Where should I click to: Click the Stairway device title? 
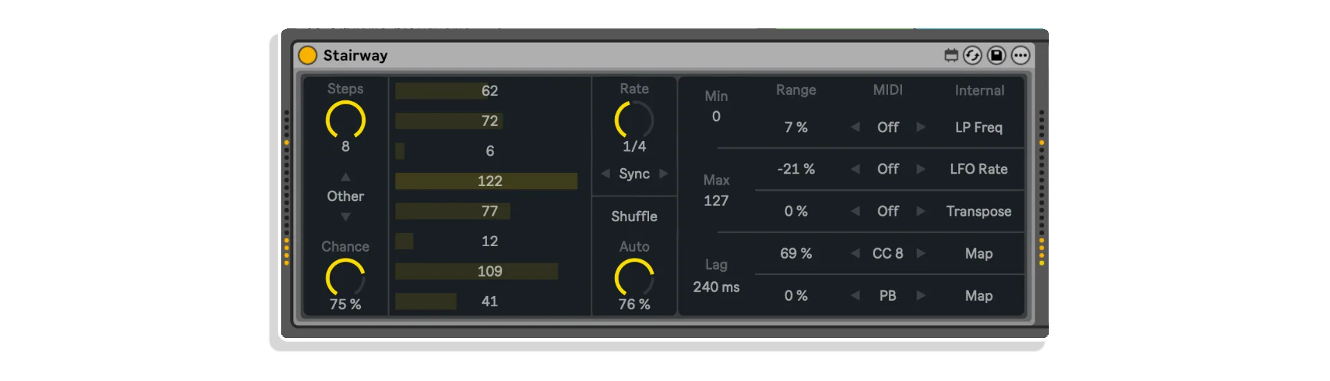click(355, 55)
